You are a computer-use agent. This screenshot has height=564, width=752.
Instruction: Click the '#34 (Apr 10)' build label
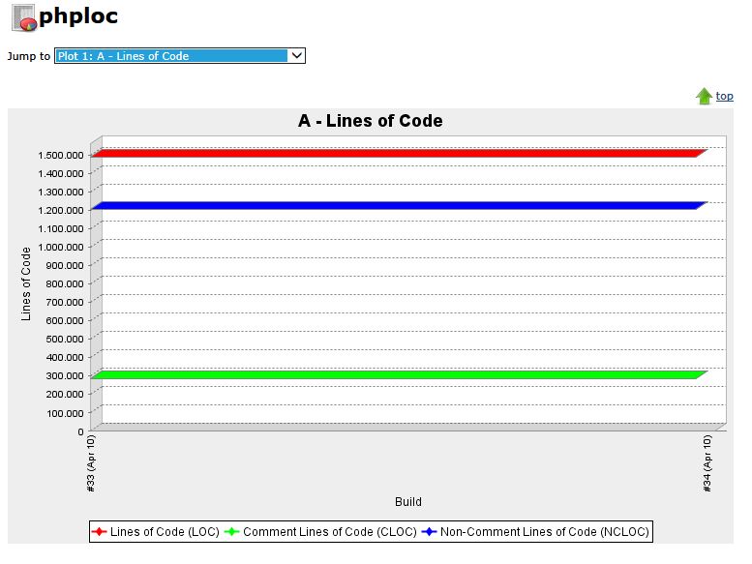[707, 463]
